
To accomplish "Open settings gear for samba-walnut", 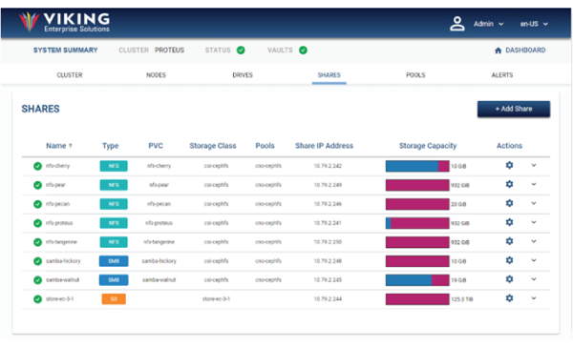I will coord(509,279).
